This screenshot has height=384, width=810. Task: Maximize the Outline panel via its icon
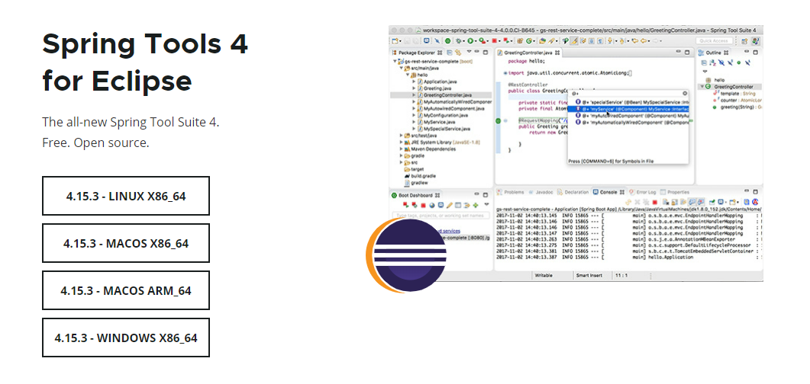756,53
